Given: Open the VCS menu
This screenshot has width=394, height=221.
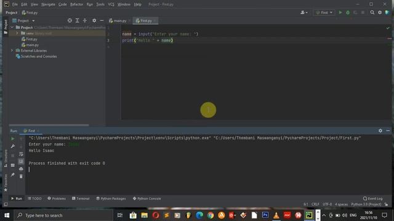Looking at the screenshot, I should [111, 4].
